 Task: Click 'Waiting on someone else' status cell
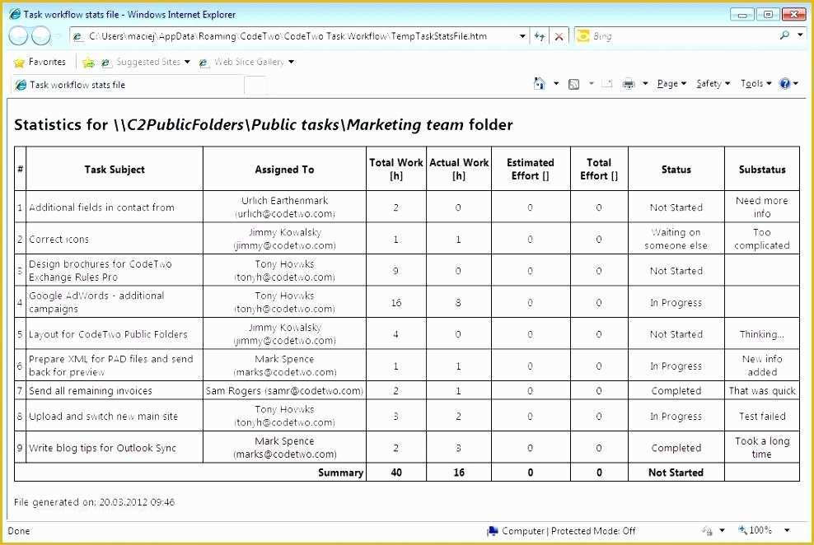676,239
